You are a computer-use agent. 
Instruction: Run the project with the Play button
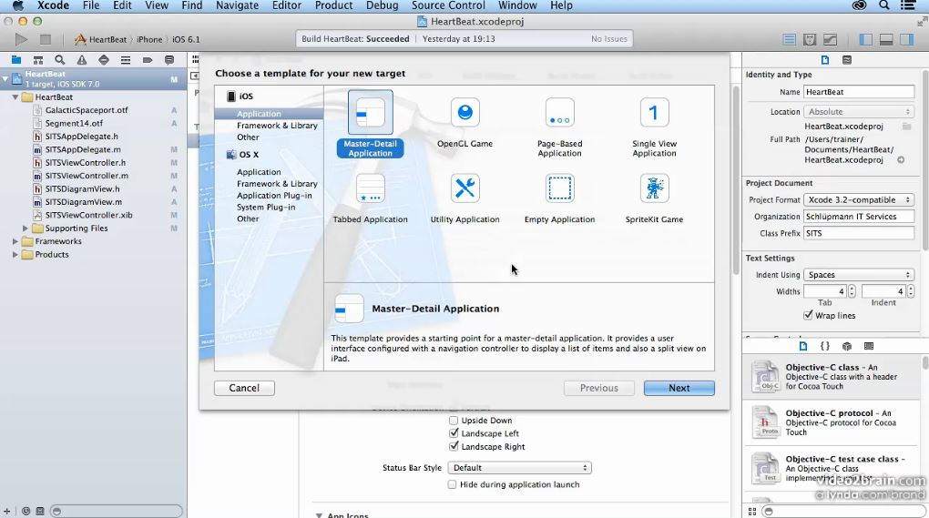[21, 40]
